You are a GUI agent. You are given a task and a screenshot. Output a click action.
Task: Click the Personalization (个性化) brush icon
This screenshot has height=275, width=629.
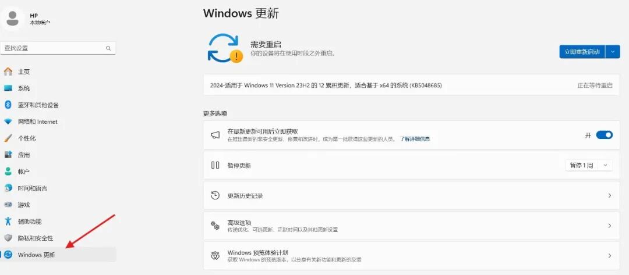tap(8, 138)
